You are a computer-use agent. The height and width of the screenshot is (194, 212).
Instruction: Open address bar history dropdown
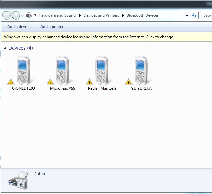click(187, 15)
